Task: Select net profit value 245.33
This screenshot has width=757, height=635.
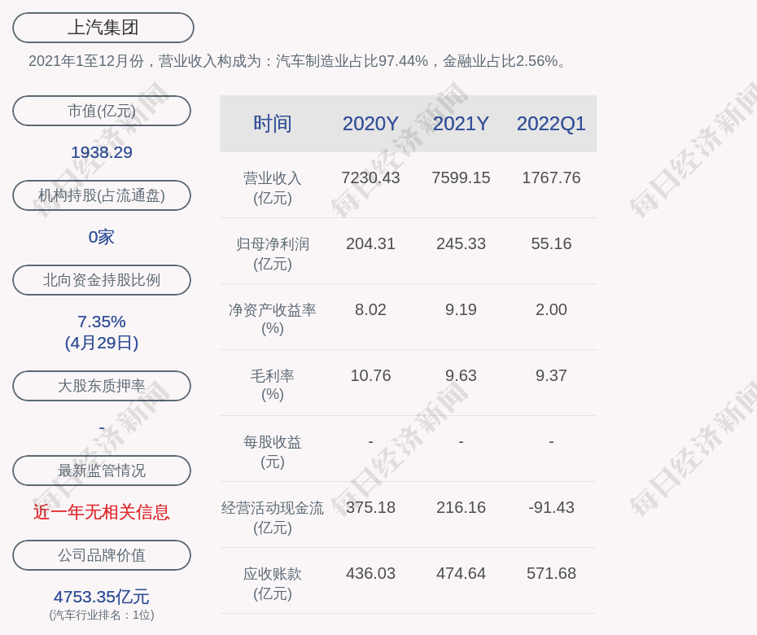Action: pos(461,243)
